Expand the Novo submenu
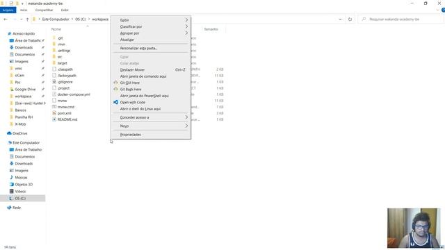Viewport: 445px width, 250px height. (150, 126)
